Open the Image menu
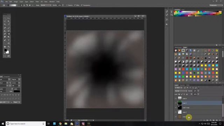 point(16,1)
